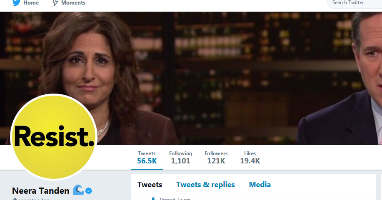Click the Twitter bird logo icon

coord(16,2)
